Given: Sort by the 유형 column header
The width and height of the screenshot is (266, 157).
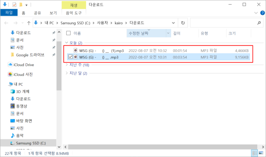Looking at the screenshot, I should pos(204,33).
